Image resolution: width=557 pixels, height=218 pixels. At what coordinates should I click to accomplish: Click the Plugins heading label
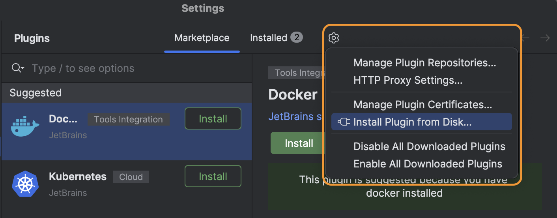(32, 38)
